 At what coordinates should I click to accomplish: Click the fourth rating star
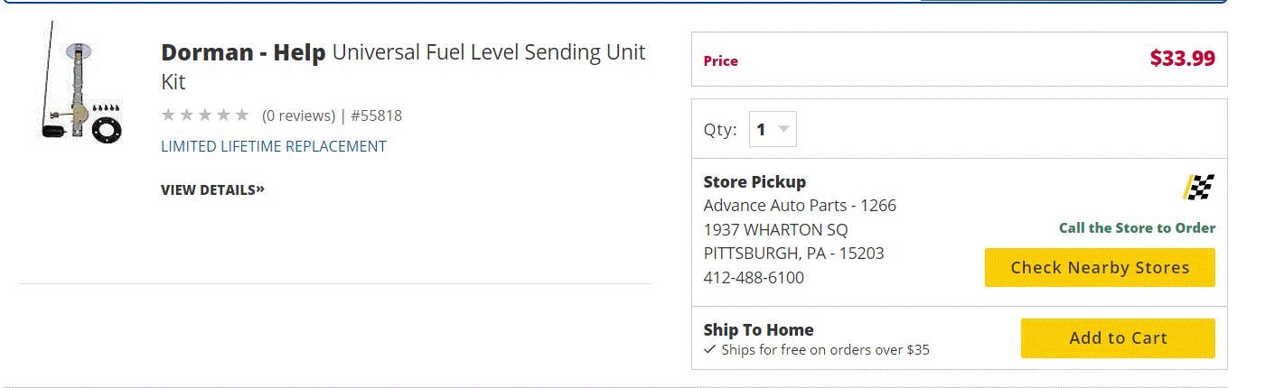point(223,115)
